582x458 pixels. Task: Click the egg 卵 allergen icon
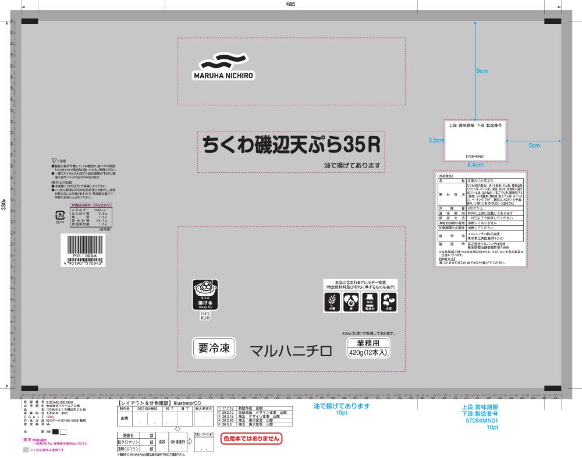coord(351,302)
